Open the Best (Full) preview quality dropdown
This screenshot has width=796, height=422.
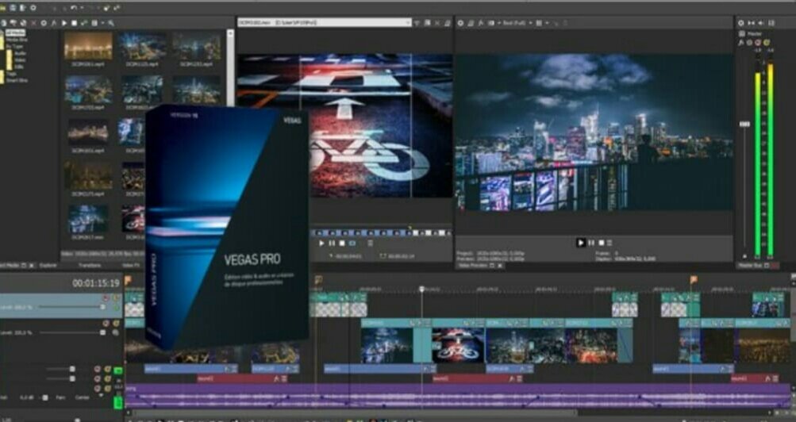coord(517,23)
